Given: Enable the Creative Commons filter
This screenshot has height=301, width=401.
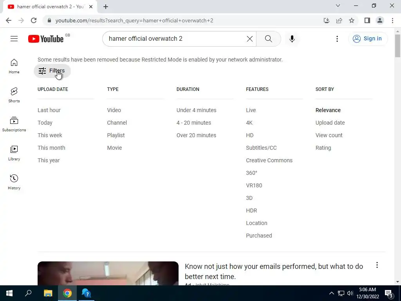Looking at the screenshot, I should pyautogui.click(x=269, y=160).
